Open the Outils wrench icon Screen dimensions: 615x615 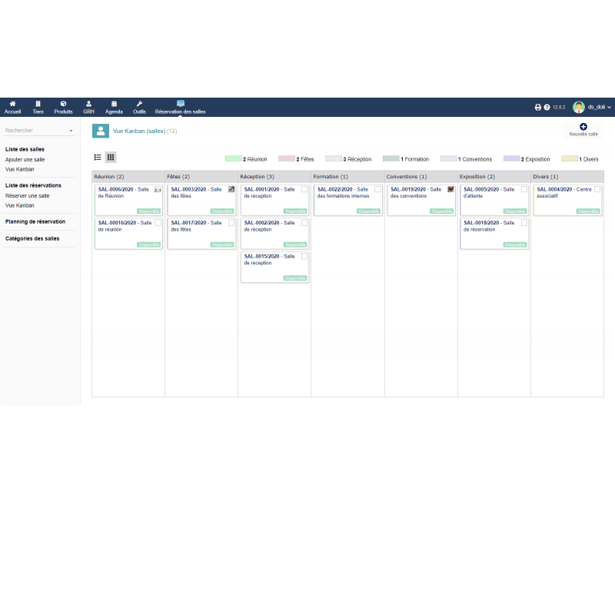(x=139, y=104)
